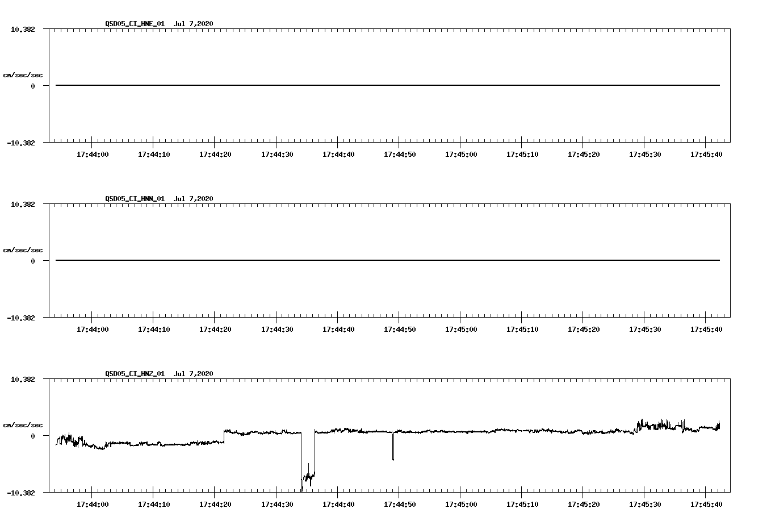
Task: Click the upward step in HNZ trace near 17:44:21
Action: click(224, 436)
